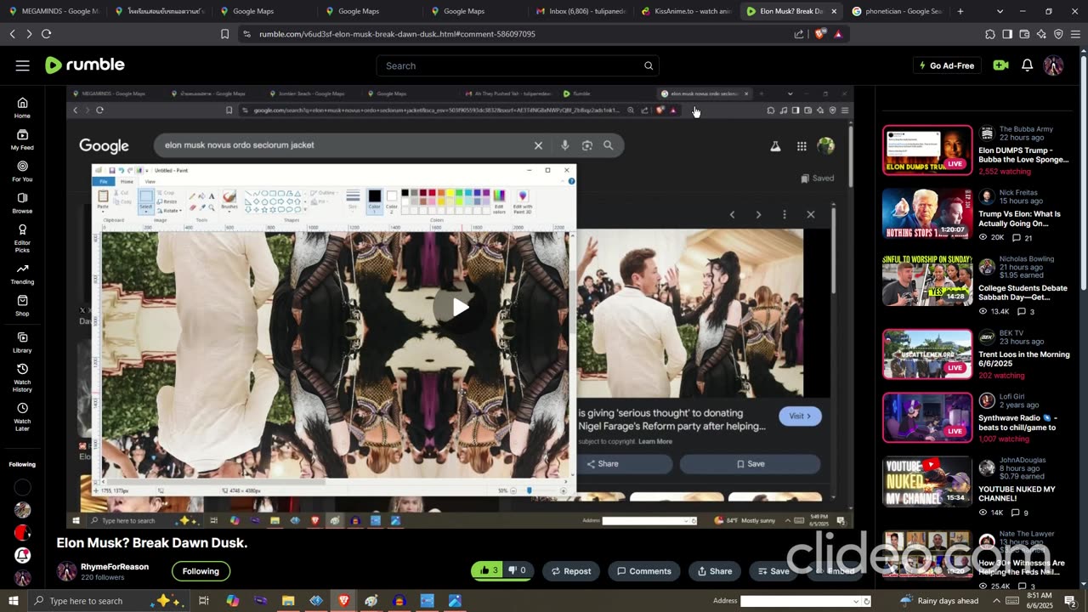The image size is (1088, 612).
Task: Open the notifications bell on Rumble
Action: pos(1027,65)
